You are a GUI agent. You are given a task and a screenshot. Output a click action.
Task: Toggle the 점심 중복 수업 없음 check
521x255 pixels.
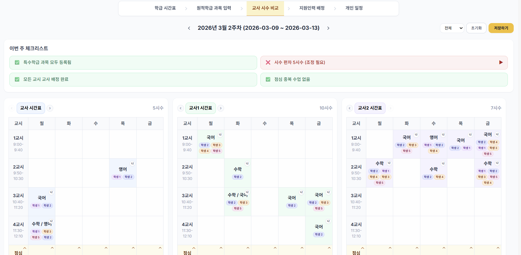tap(268, 79)
